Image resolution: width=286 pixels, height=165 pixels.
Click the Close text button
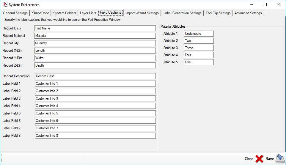[249, 159]
